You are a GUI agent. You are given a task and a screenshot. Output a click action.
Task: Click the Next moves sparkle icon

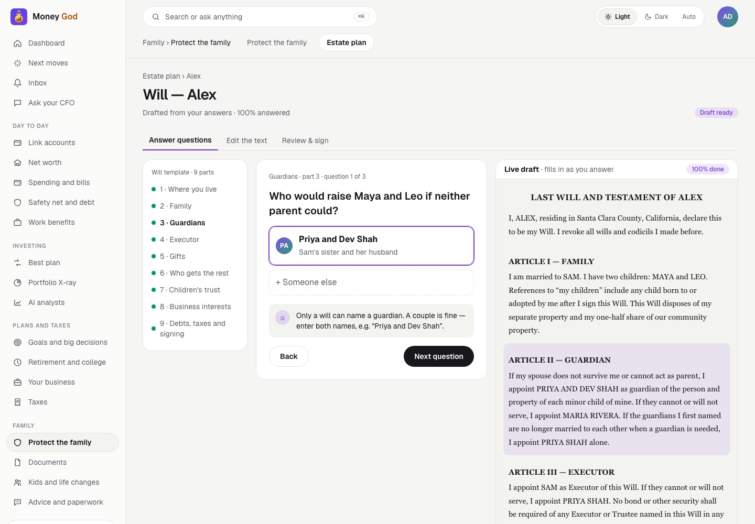[18, 63]
